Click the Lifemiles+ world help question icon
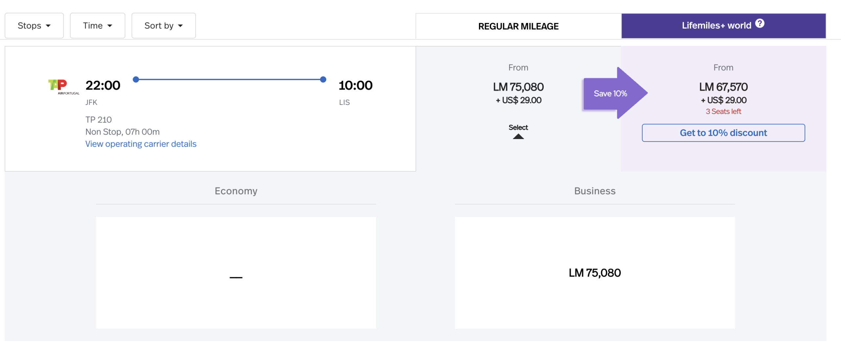This screenshot has height=347, width=841. (760, 23)
